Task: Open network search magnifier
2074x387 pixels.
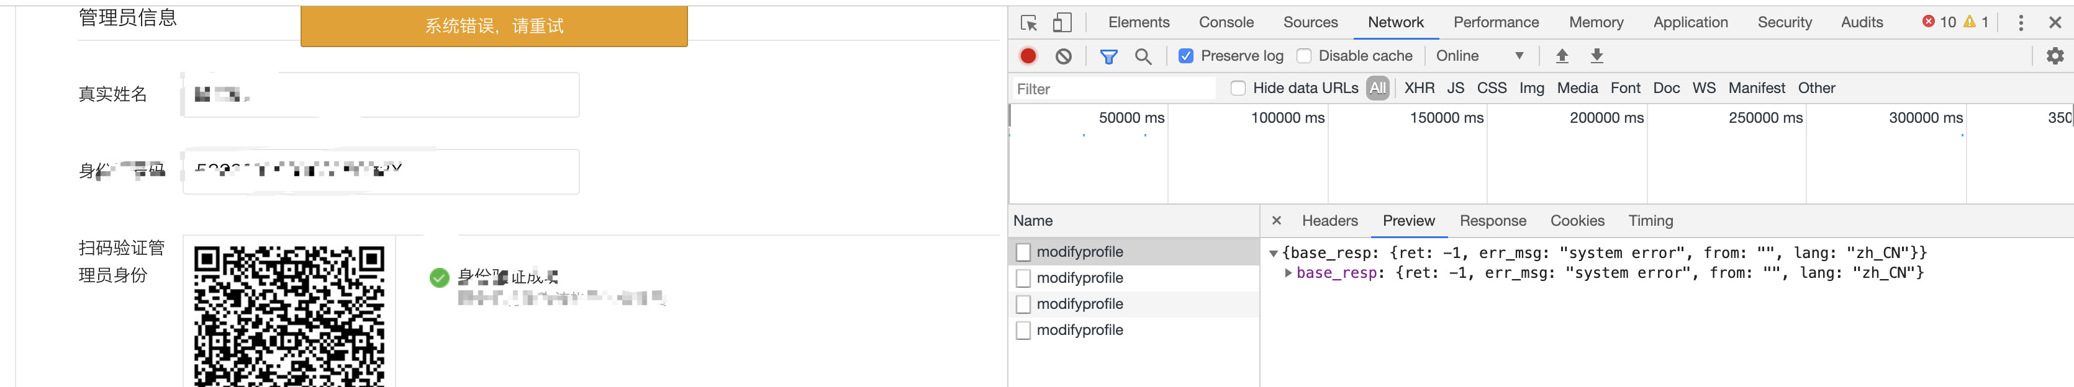Action: pos(1143,56)
